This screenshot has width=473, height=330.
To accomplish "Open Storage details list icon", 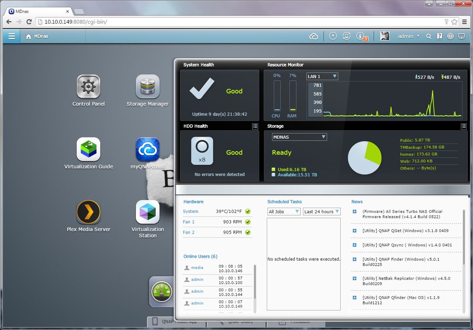I will pyautogui.click(x=464, y=126).
